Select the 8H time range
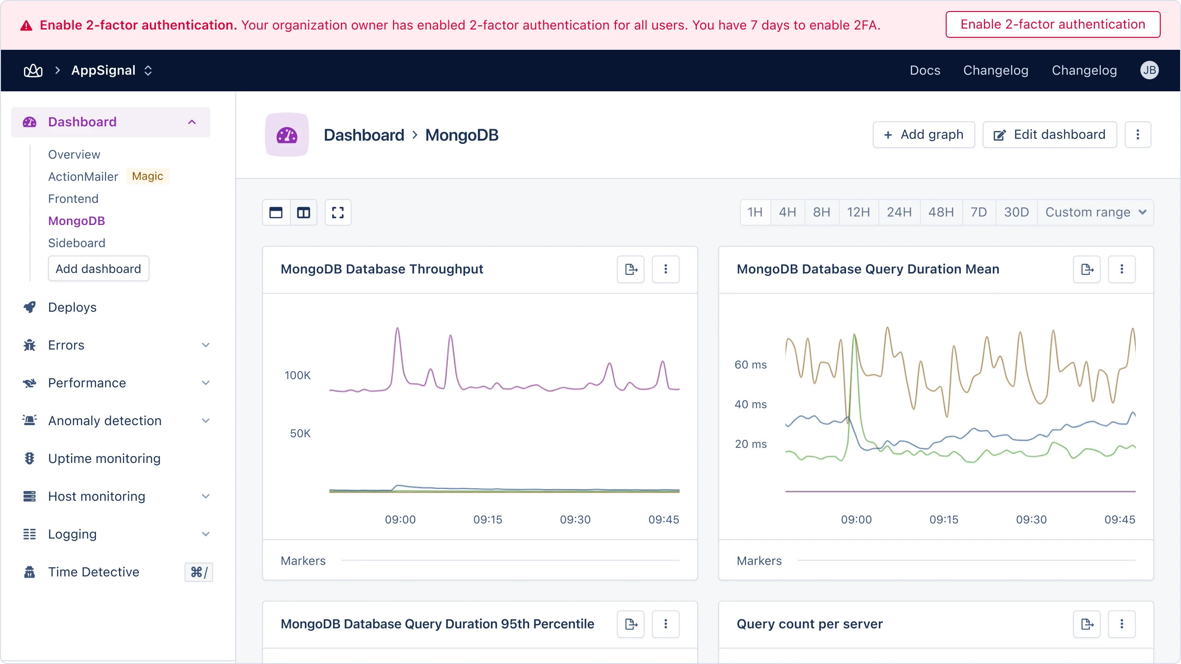The width and height of the screenshot is (1181, 664). point(822,212)
